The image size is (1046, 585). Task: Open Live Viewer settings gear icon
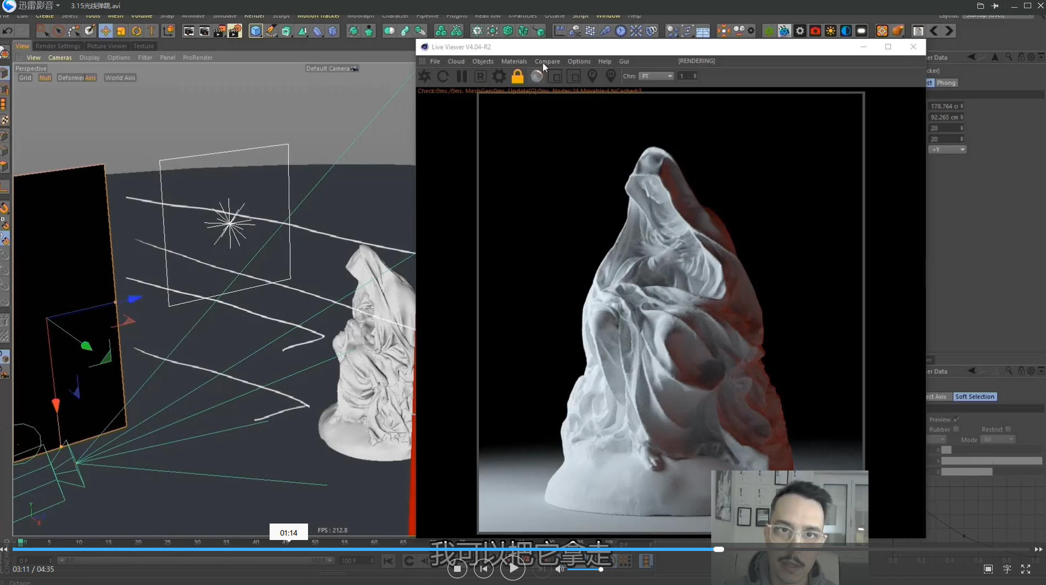click(x=499, y=76)
